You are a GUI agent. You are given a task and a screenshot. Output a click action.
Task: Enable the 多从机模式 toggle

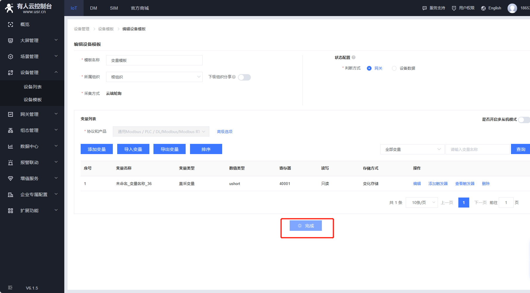pyautogui.click(x=523, y=120)
